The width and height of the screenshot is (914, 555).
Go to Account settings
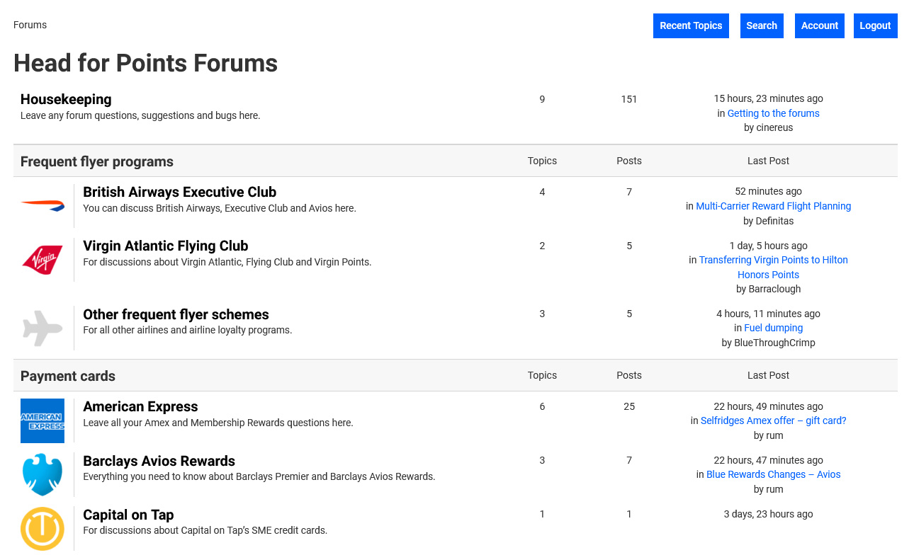pyautogui.click(x=820, y=25)
